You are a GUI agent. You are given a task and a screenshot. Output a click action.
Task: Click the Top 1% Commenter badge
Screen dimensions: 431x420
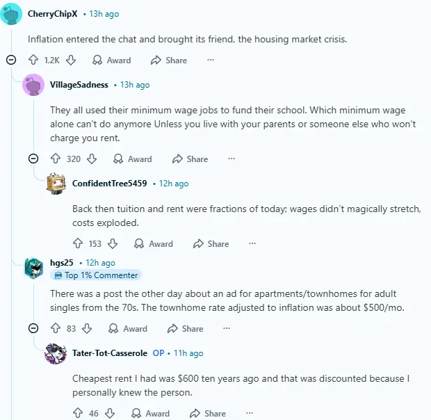pos(95,275)
